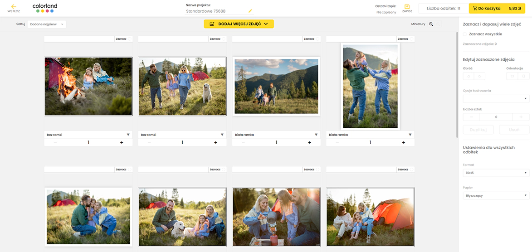Decrease the quantity of the walking-with-dog photo

tap(149, 142)
